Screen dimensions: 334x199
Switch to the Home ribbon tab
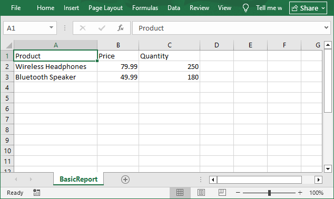(45, 8)
